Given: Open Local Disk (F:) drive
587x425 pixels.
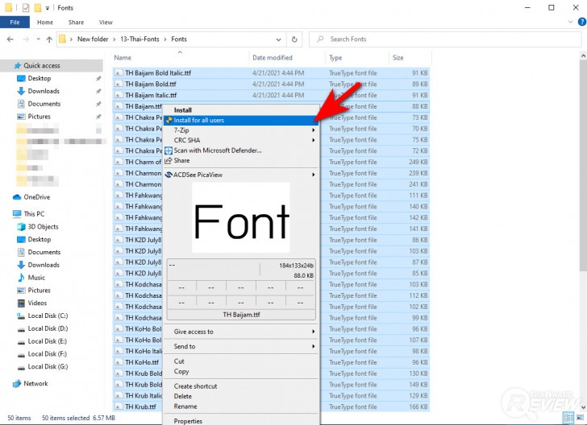Looking at the screenshot, I should pyautogui.click(x=48, y=353).
